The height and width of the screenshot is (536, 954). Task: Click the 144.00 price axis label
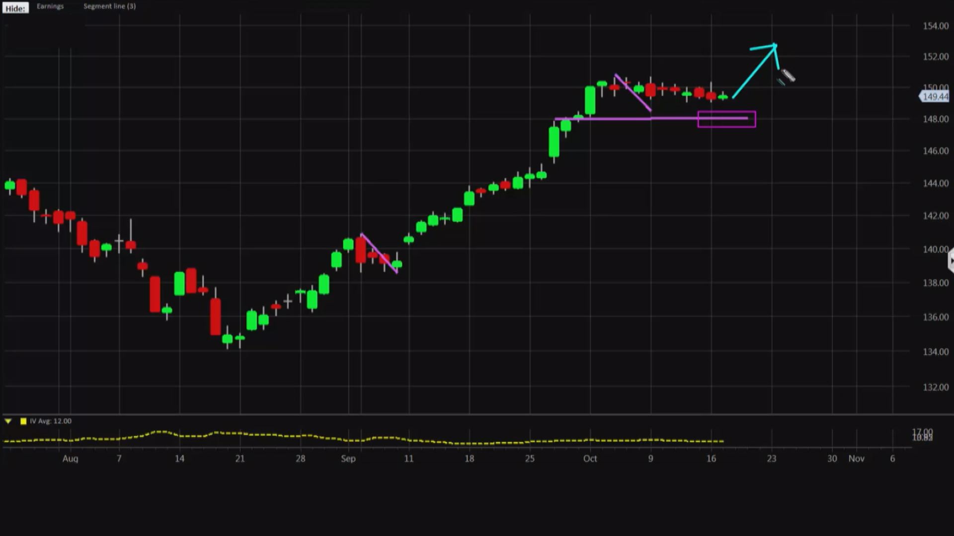tap(936, 183)
